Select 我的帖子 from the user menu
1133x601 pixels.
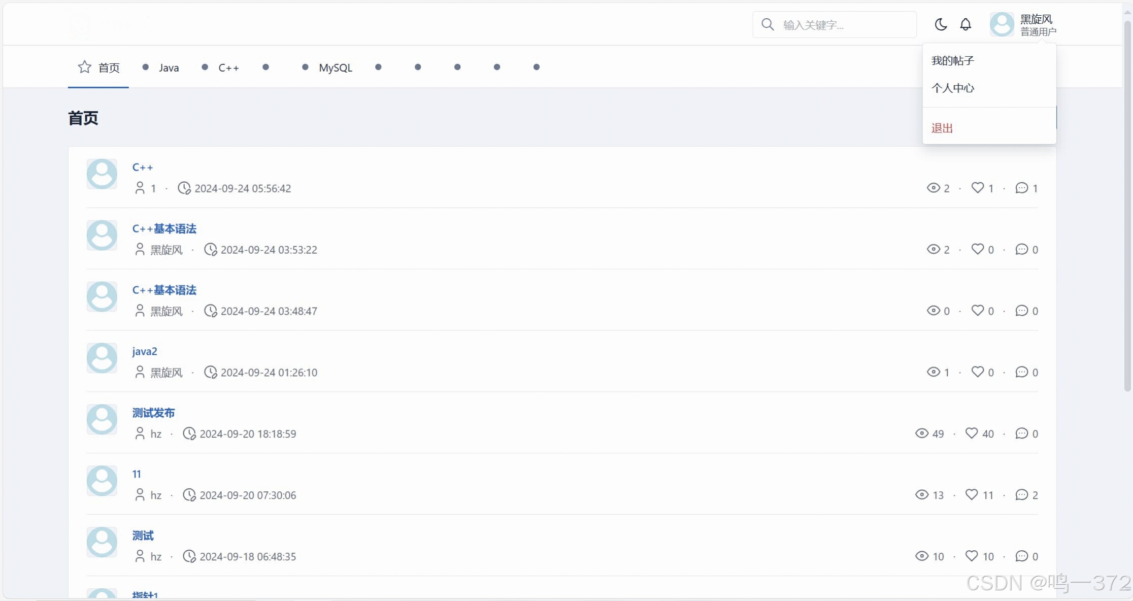pyautogui.click(x=952, y=61)
